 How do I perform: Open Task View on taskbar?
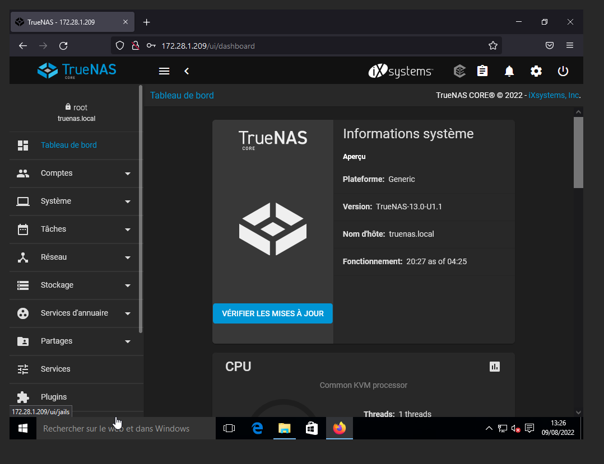(x=229, y=428)
